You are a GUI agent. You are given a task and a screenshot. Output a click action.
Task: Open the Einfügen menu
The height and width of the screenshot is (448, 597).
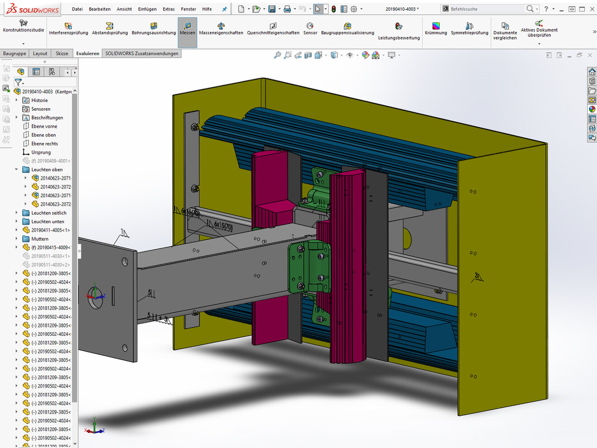click(x=147, y=9)
